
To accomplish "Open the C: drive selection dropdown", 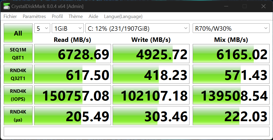I will click(137, 28).
